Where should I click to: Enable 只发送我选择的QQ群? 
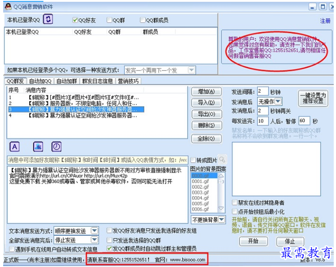tap(109, 240)
